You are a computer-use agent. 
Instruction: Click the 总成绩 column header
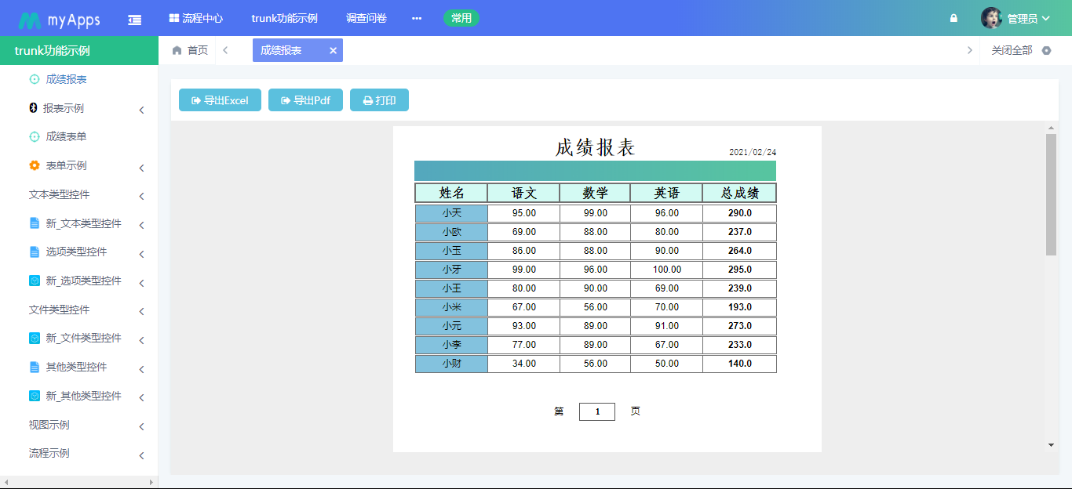[739, 193]
